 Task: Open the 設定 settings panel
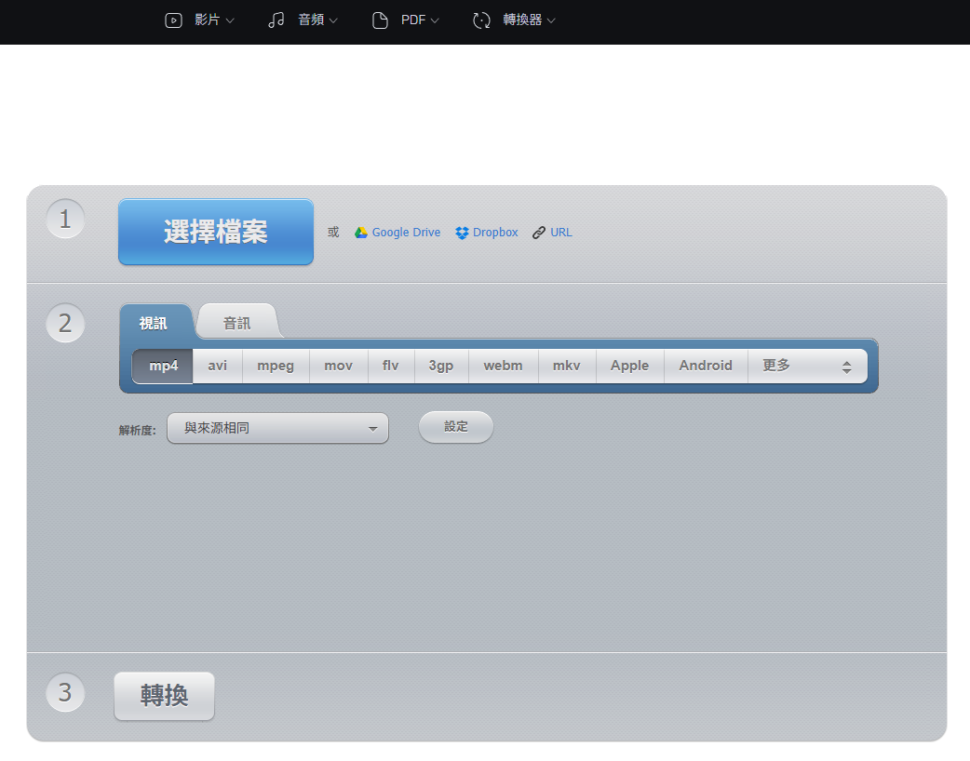click(x=455, y=426)
